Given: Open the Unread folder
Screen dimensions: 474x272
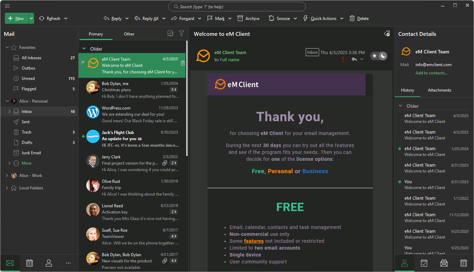Looking at the screenshot, I should [39, 79].
